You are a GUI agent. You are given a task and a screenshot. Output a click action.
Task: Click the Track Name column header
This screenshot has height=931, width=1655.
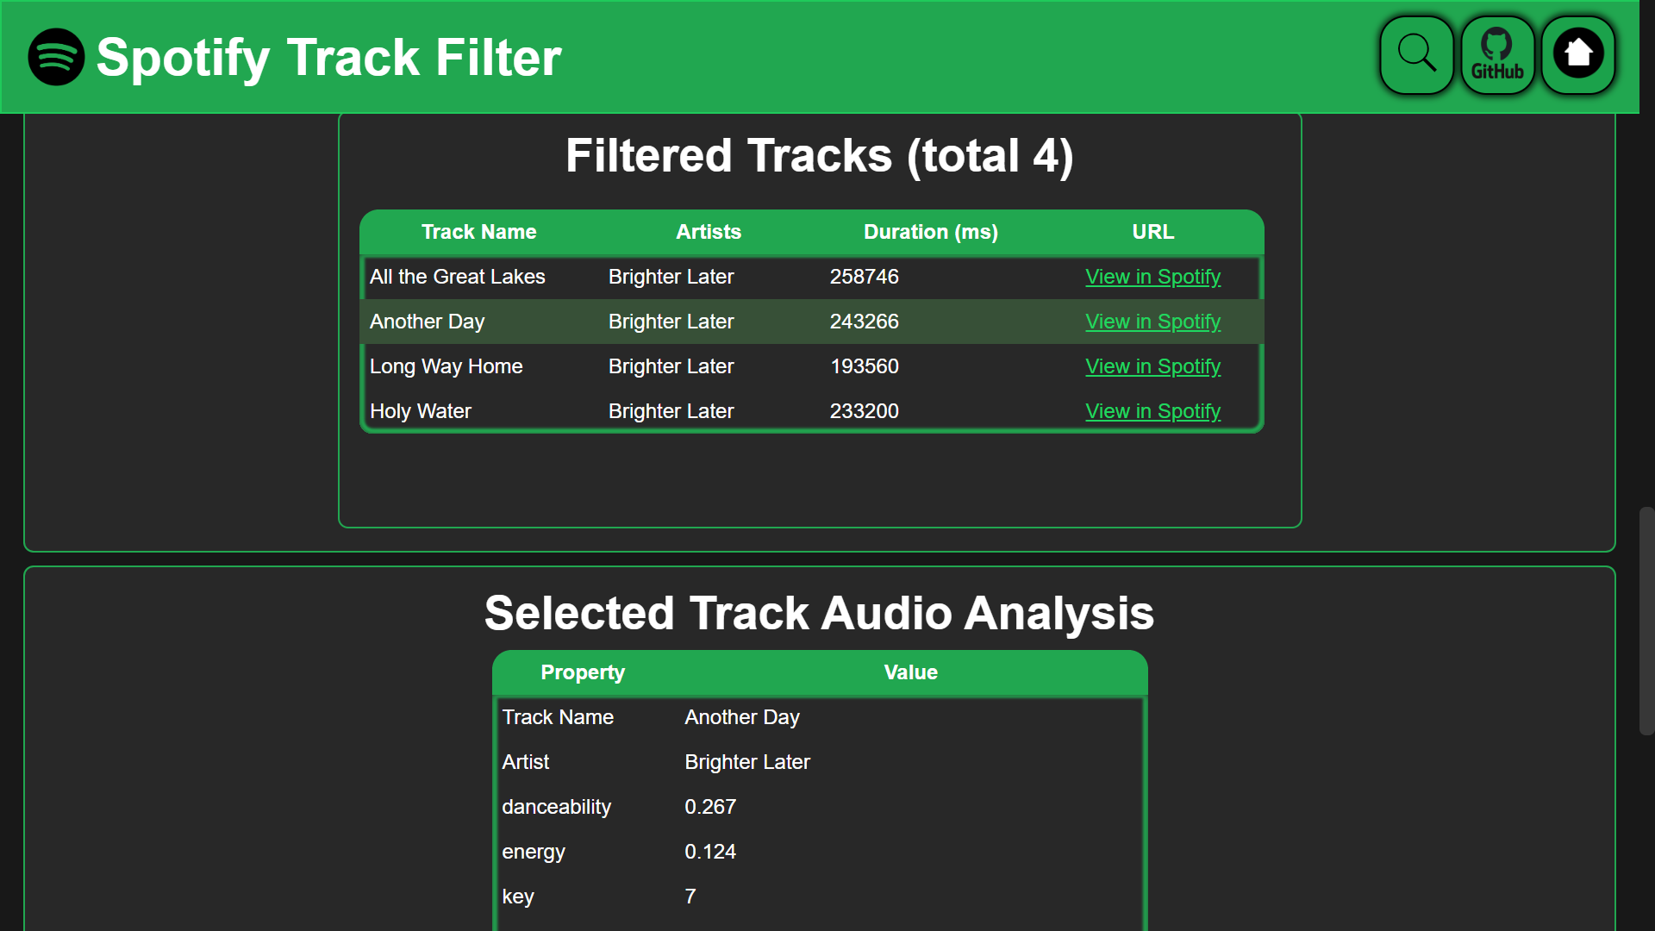pyautogui.click(x=478, y=232)
